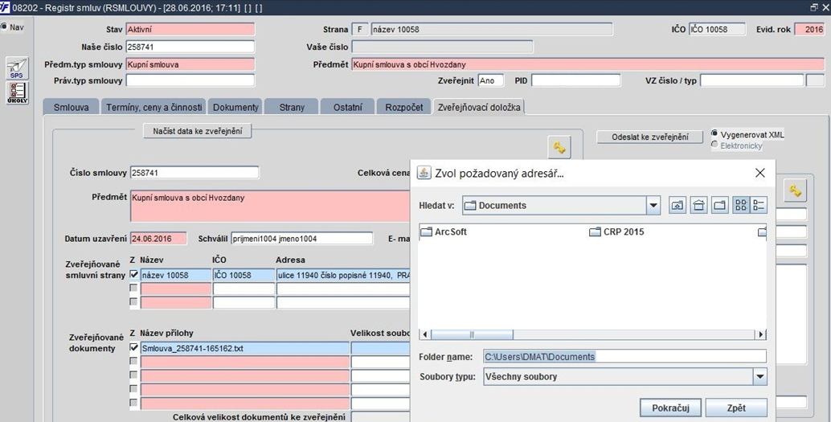Click the key icon beside Načíst data
The height and width of the screenshot is (422, 831).
(x=559, y=147)
